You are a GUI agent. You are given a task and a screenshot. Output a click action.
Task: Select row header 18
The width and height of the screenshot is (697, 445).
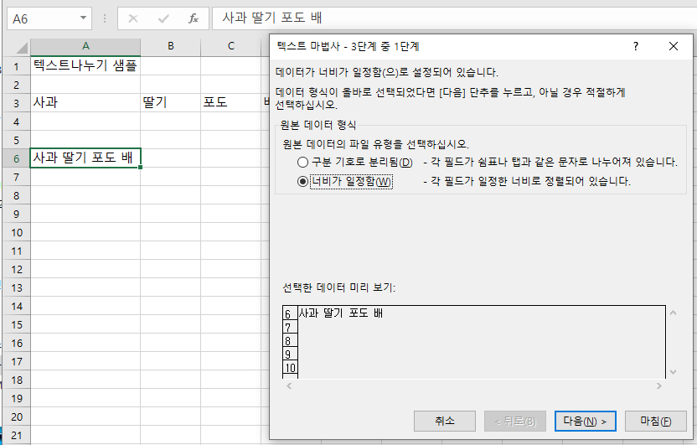tap(17, 380)
